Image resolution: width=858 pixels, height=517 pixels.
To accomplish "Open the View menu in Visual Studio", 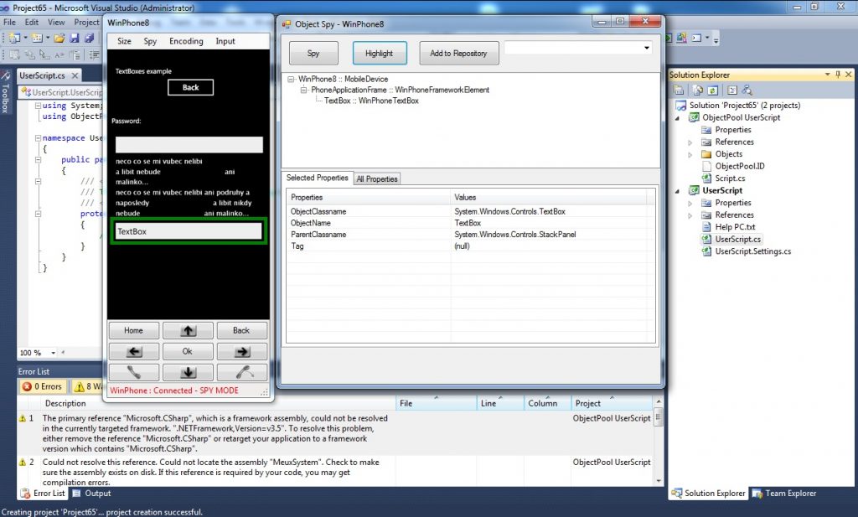I will click(56, 23).
